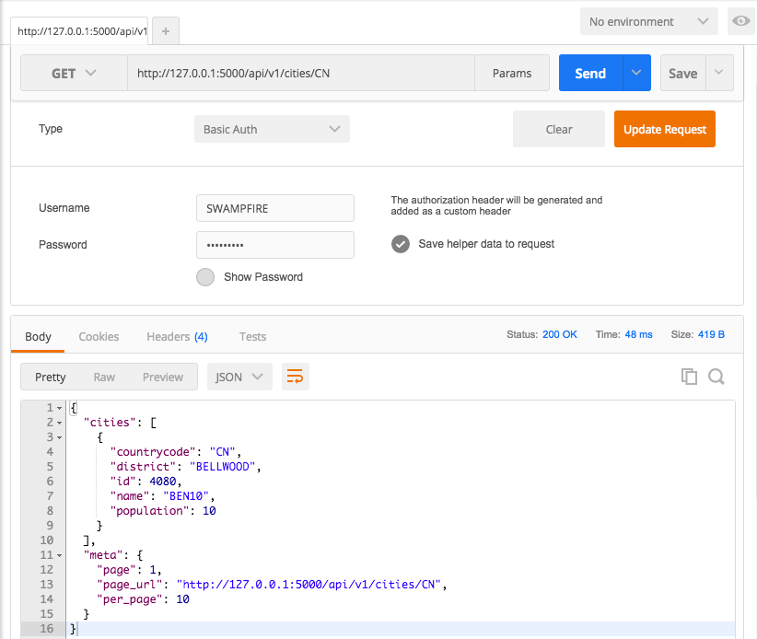Click the environment quick-look eye icon
The image size is (757, 639).
pyautogui.click(x=740, y=21)
